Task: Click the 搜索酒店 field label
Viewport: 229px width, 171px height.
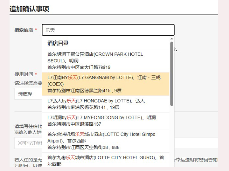Action: coord(24,30)
